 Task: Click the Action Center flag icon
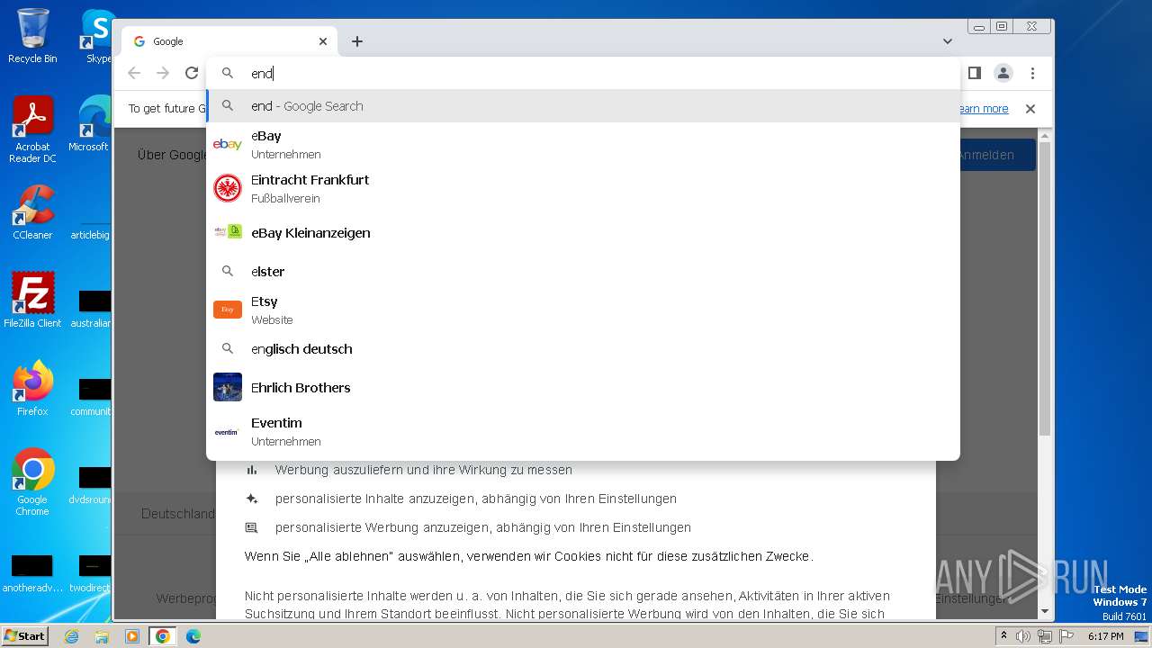pos(1066,636)
